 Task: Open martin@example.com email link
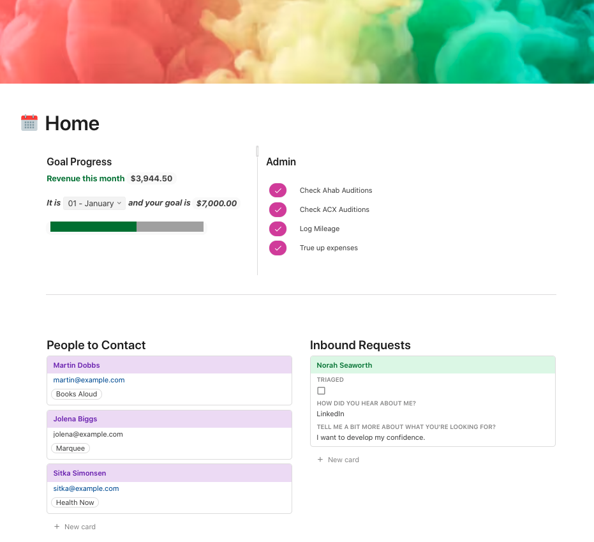tap(89, 380)
